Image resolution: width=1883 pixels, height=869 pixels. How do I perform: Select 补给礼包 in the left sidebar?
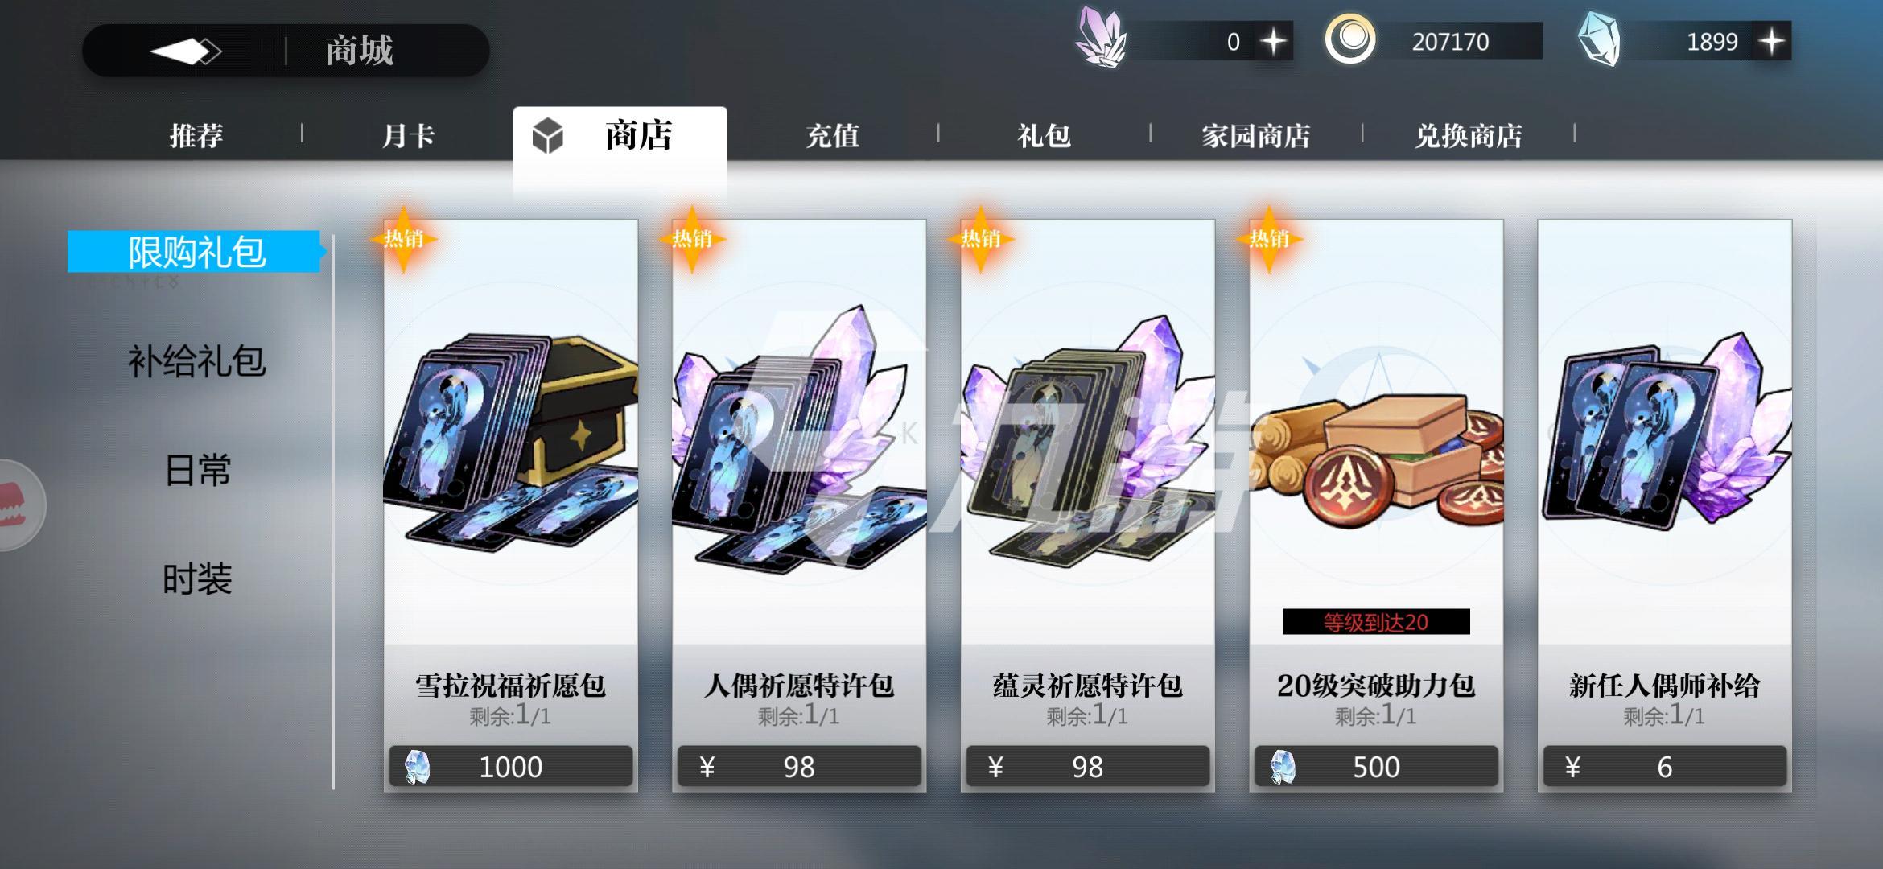(197, 361)
